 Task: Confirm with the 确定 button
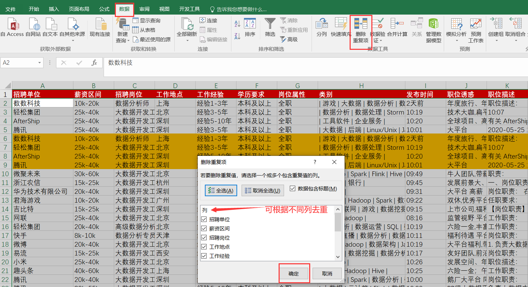click(294, 273)
